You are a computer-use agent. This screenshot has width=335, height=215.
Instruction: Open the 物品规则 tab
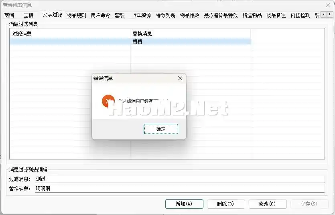(x=76, y=15)
